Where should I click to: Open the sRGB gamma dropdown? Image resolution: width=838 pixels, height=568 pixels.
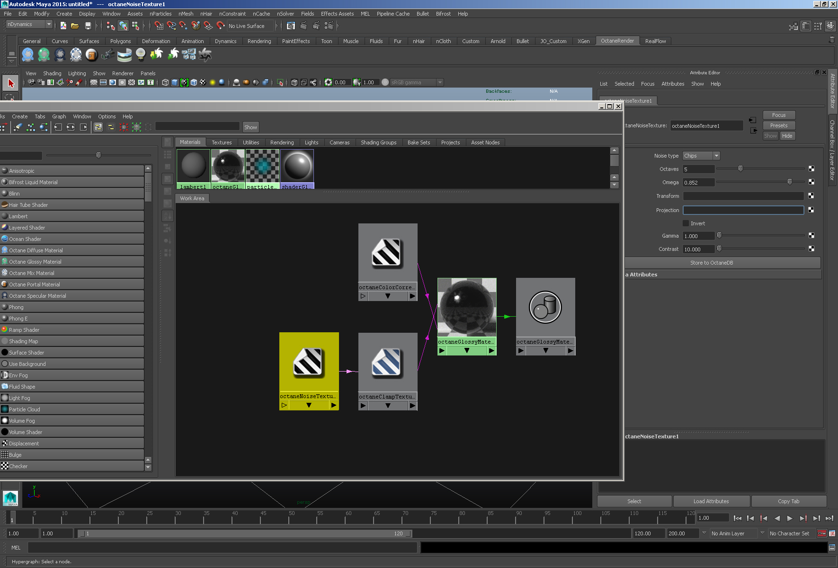[417, 82]
